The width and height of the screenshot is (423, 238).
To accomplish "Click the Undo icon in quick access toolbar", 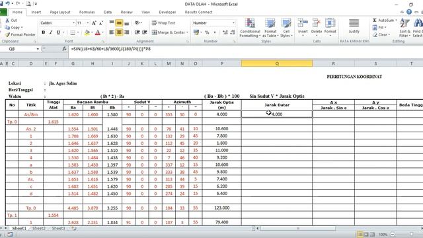I will coord(7,4).
